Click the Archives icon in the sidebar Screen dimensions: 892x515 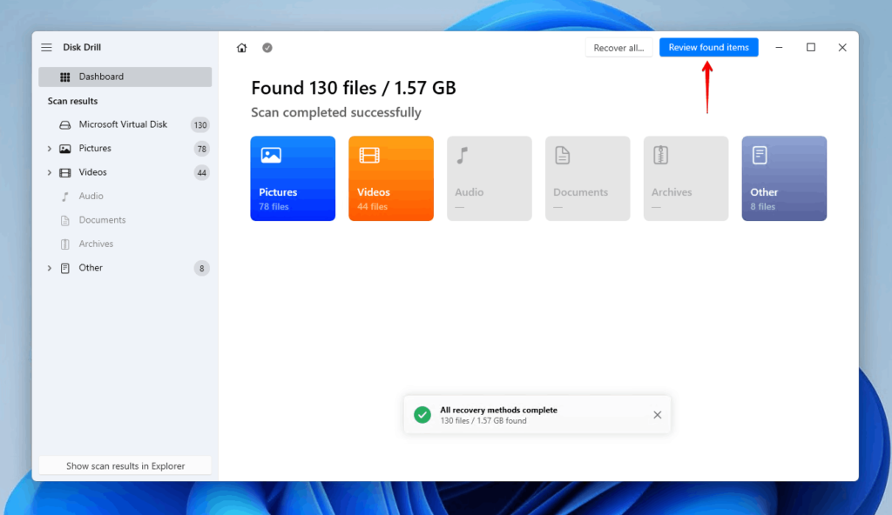pos(65,244)
